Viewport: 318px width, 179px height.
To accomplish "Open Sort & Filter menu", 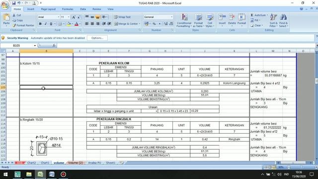I will pos(273,20).
